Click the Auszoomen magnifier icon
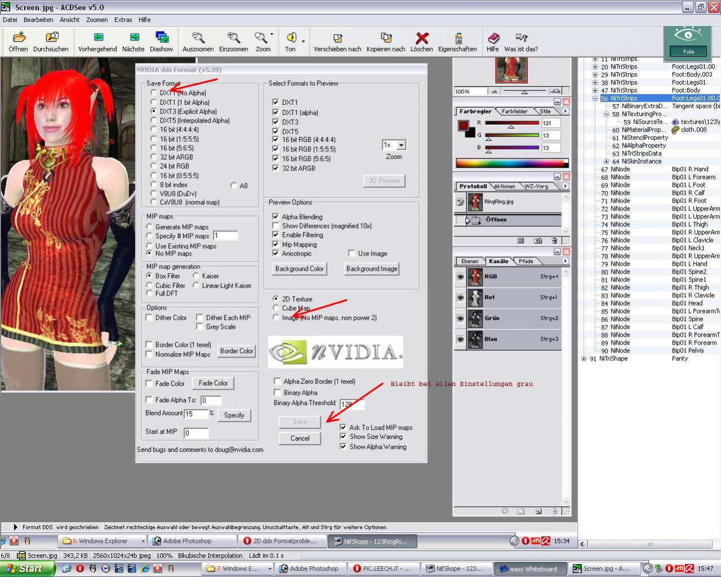Screen dimensions: 721x577 198,38
